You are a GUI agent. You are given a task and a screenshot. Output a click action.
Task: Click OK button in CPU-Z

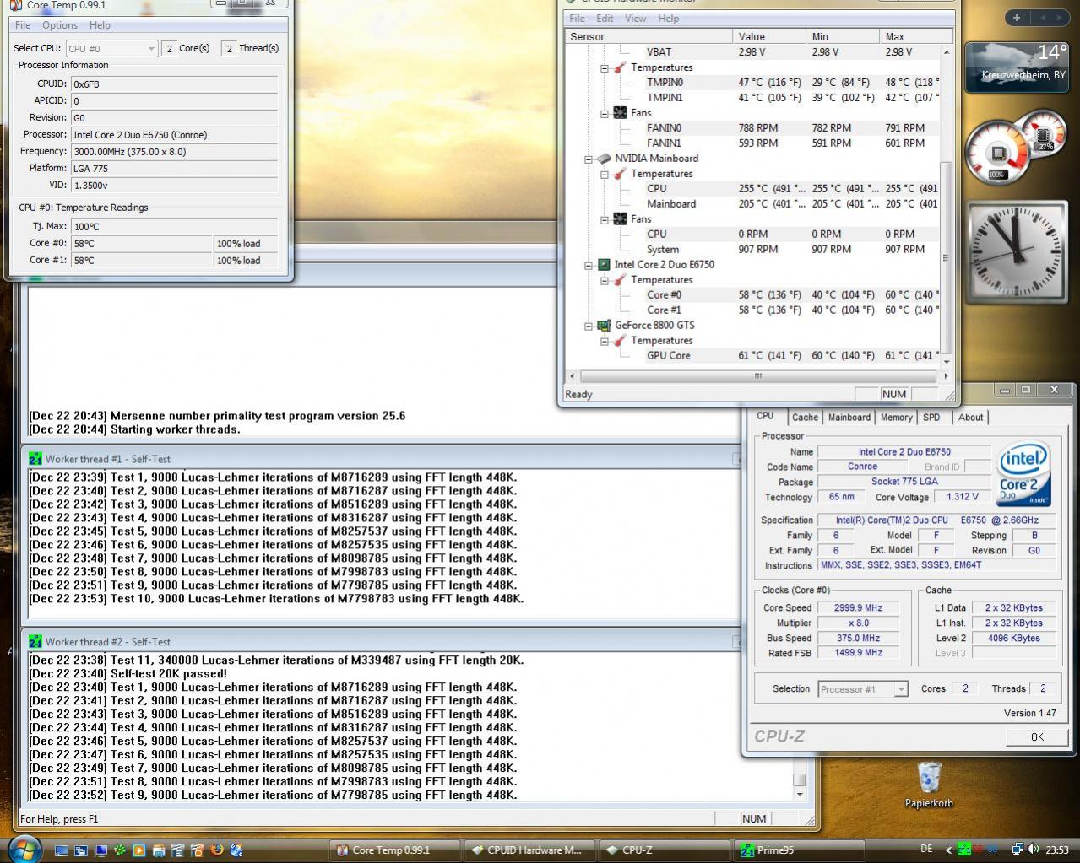pos(1037,736)
